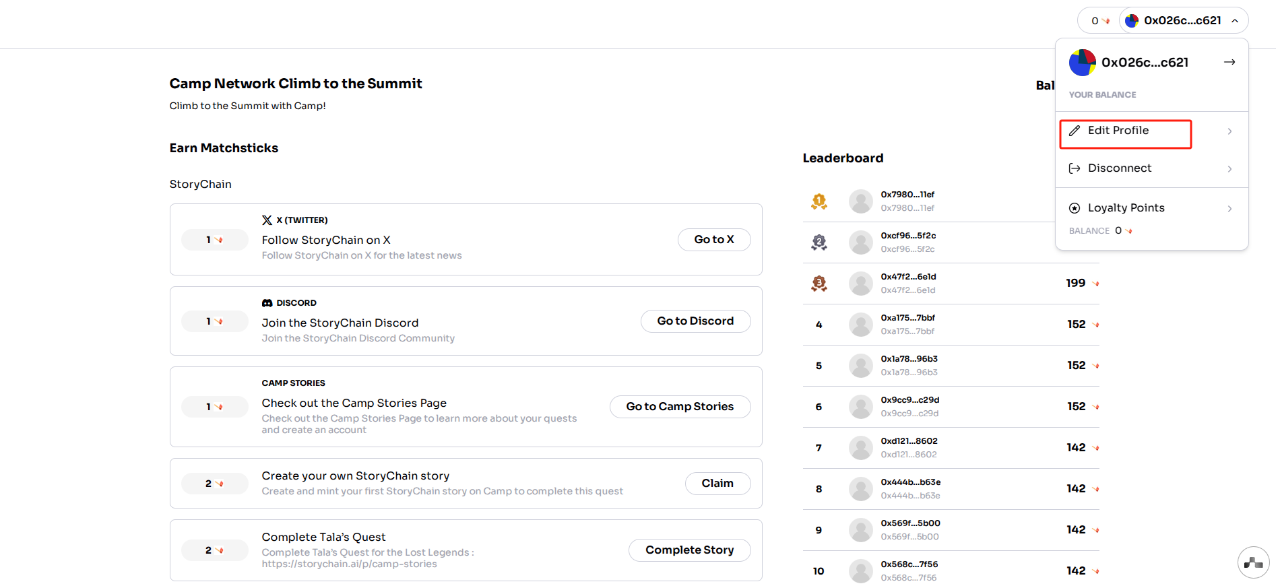Click the 1 matchstick badge on Join Discord quest

(215, 321)
